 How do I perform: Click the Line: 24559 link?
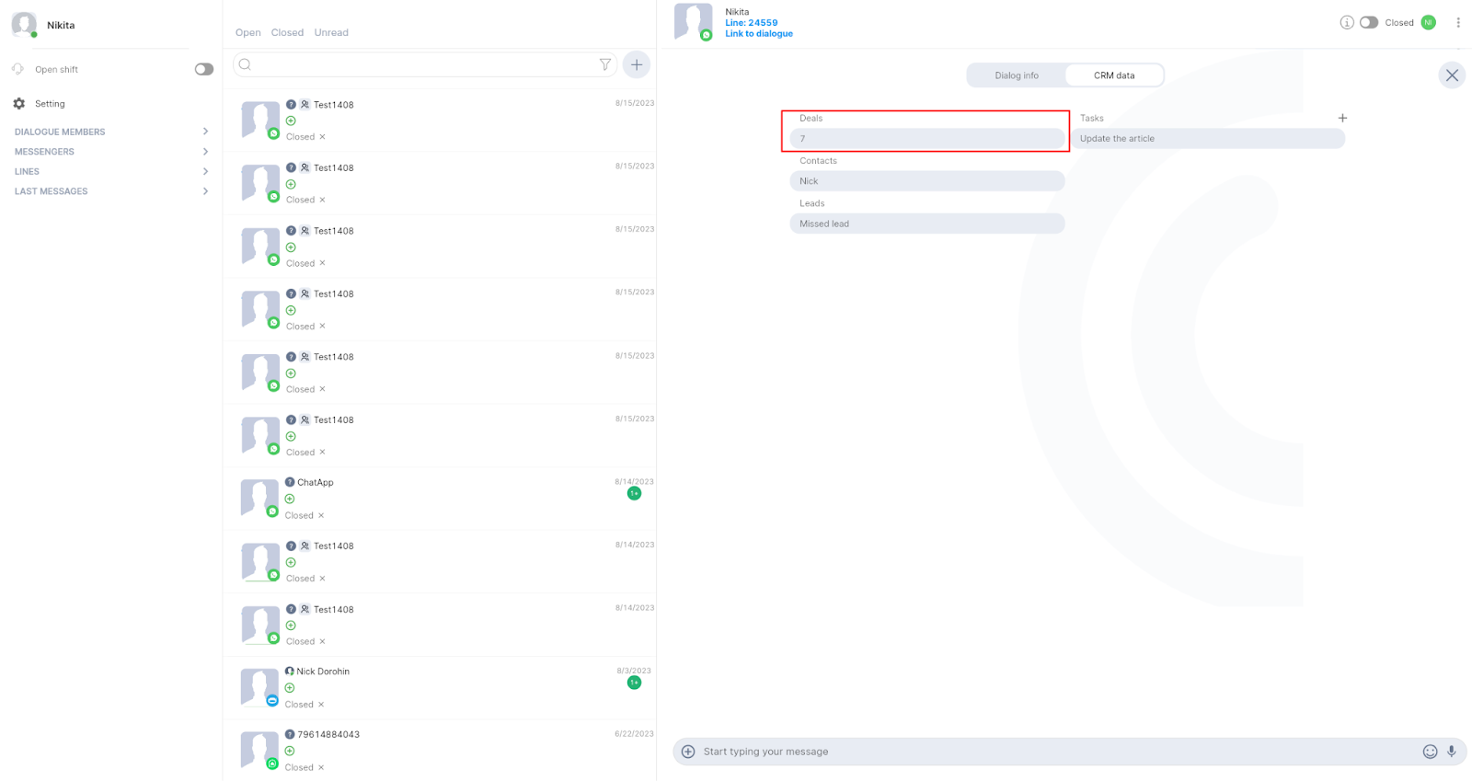tap(752, 23)
